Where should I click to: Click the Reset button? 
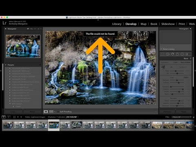pyautogui.click(x=184, y=112)
